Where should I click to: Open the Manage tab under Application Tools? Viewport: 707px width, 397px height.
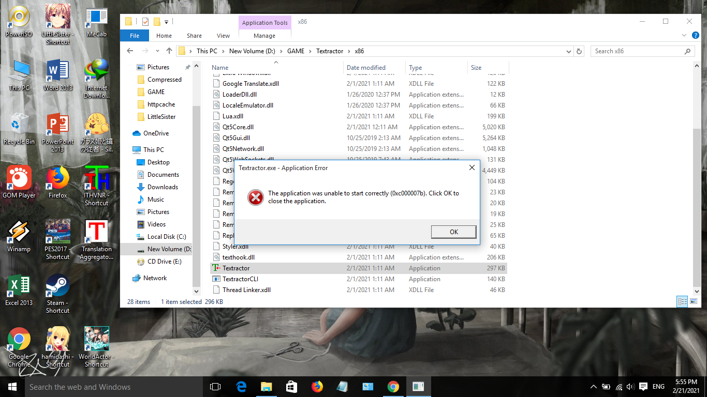[x=264, y=36]
